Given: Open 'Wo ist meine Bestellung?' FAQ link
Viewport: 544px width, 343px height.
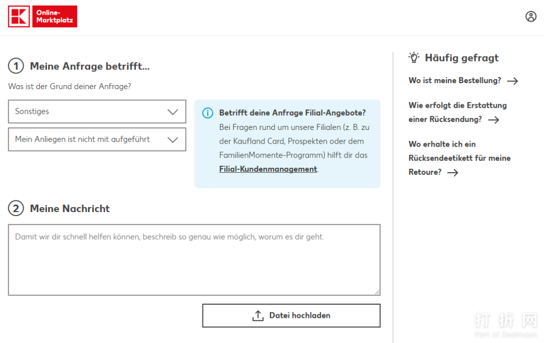Looking at the screenshot, I should [454, 81].
